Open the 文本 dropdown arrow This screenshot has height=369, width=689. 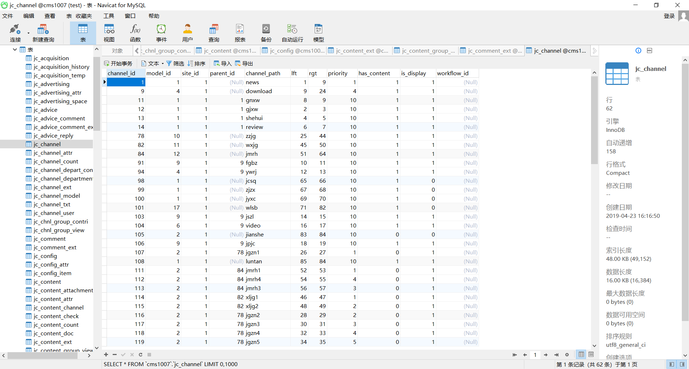click(x=163, y=64)
